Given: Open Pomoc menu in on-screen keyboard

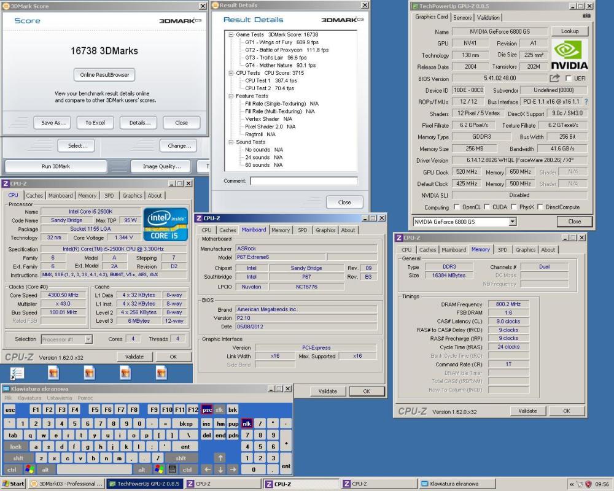Looking at the screenshot, I should tap(85, 398).
